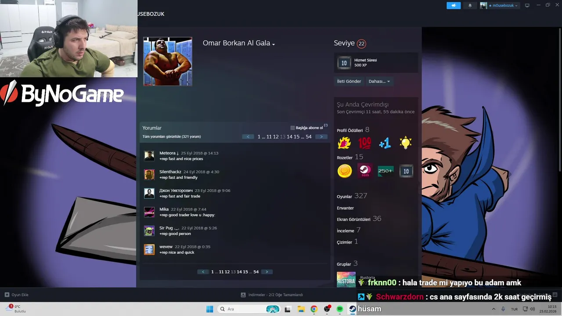The image size is (562, 316).
Task: Open Silenthackz commenter avatar
Action: pos(149,175)
